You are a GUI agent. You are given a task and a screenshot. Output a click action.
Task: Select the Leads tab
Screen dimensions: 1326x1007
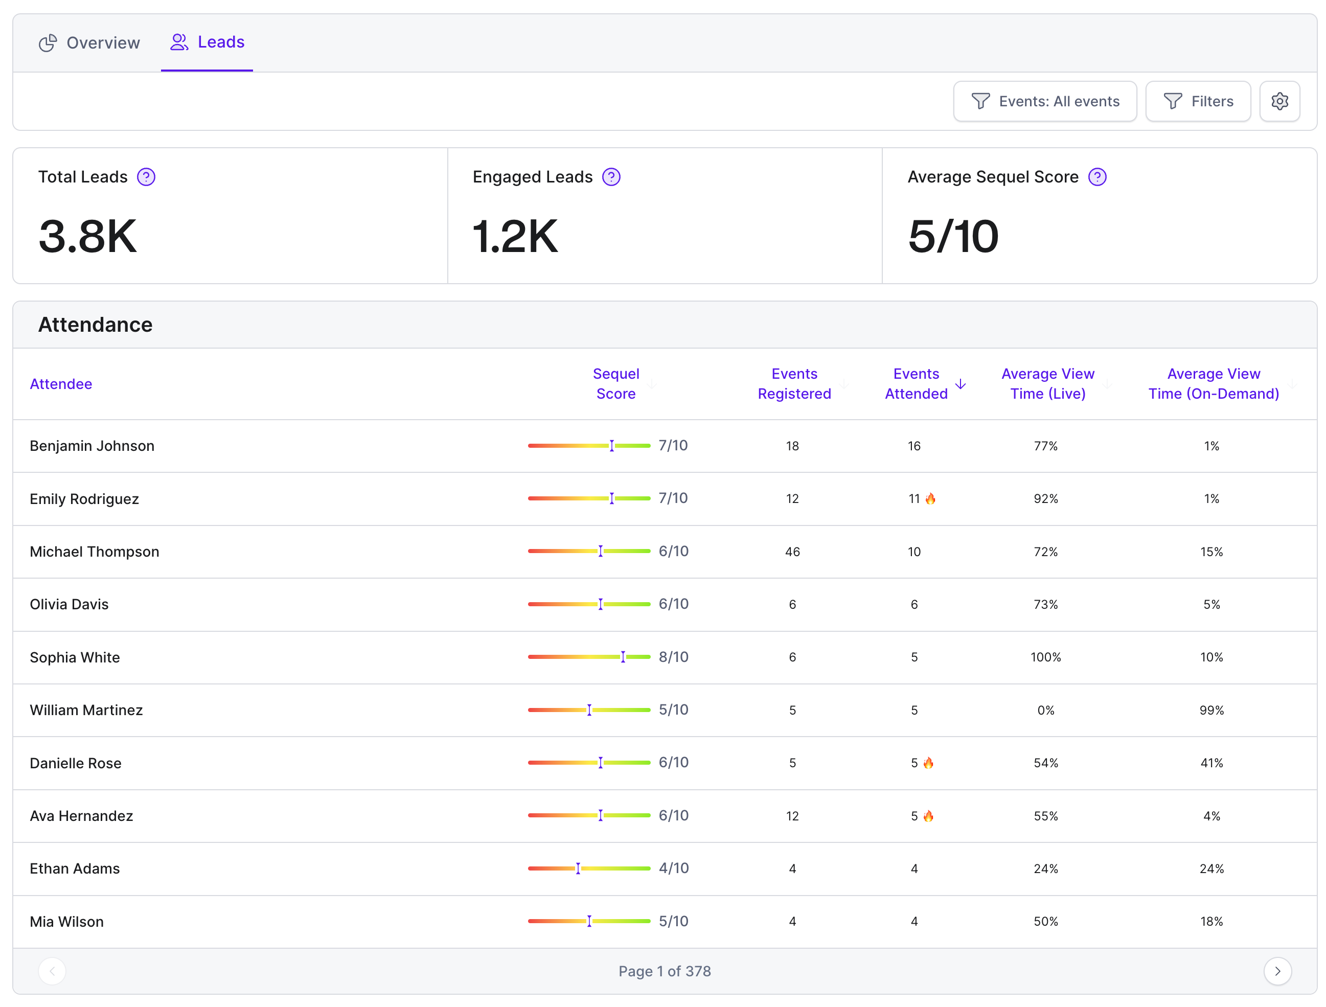pyautogui.click(x=208, y=42)
